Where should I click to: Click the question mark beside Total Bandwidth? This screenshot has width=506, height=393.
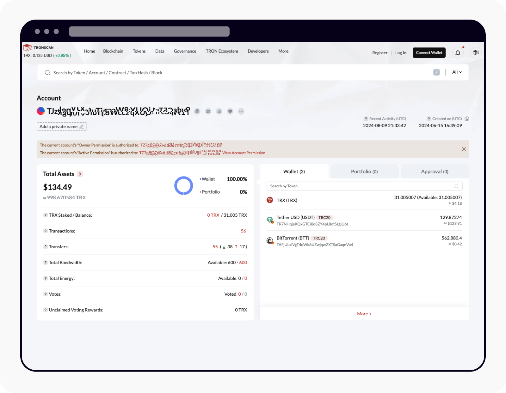pos(45,262)
